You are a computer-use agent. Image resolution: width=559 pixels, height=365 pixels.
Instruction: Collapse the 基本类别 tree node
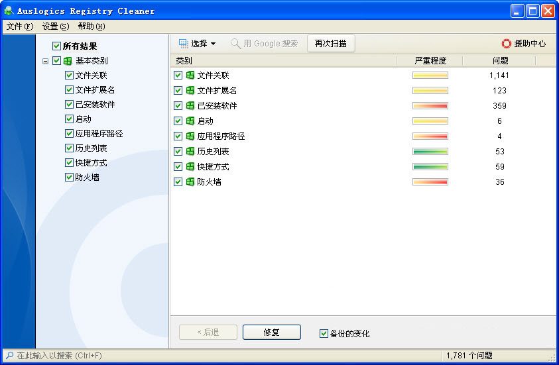(x=45, y=61)
